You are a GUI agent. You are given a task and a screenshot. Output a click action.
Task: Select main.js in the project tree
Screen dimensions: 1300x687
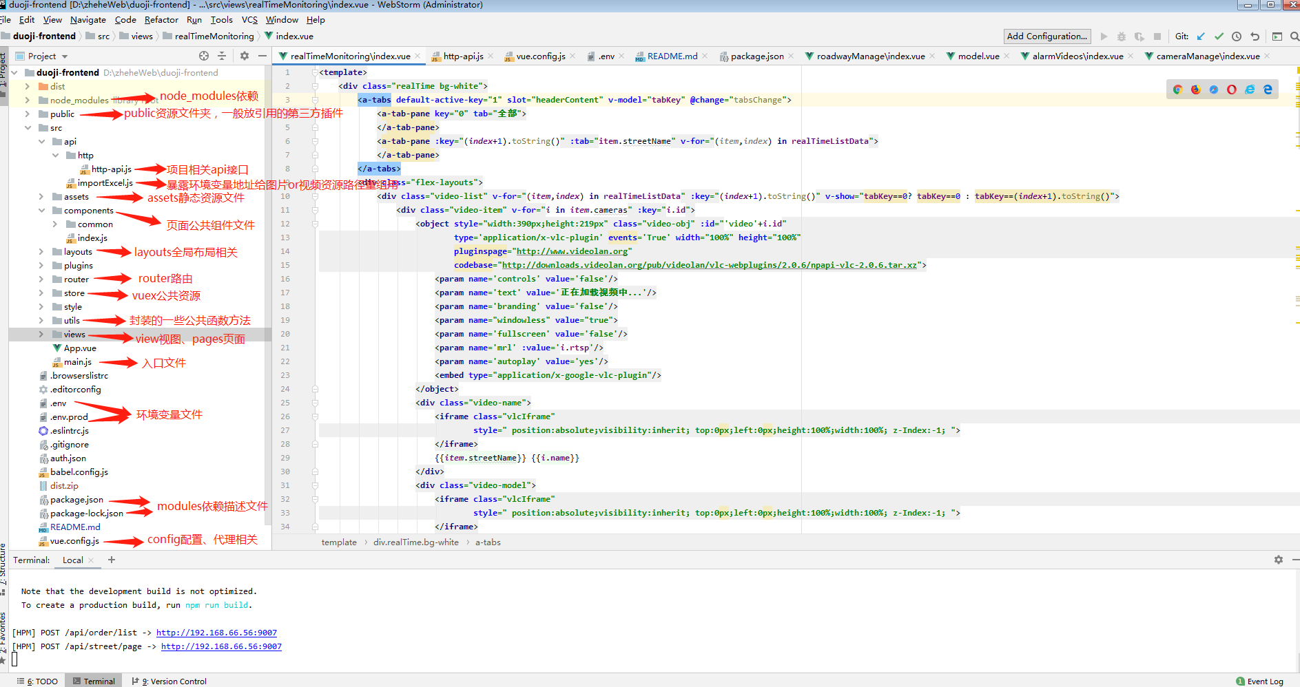77,361
